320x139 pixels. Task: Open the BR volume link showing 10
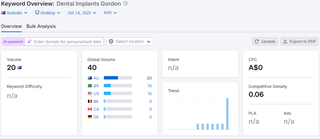click(x=149, y=86)
